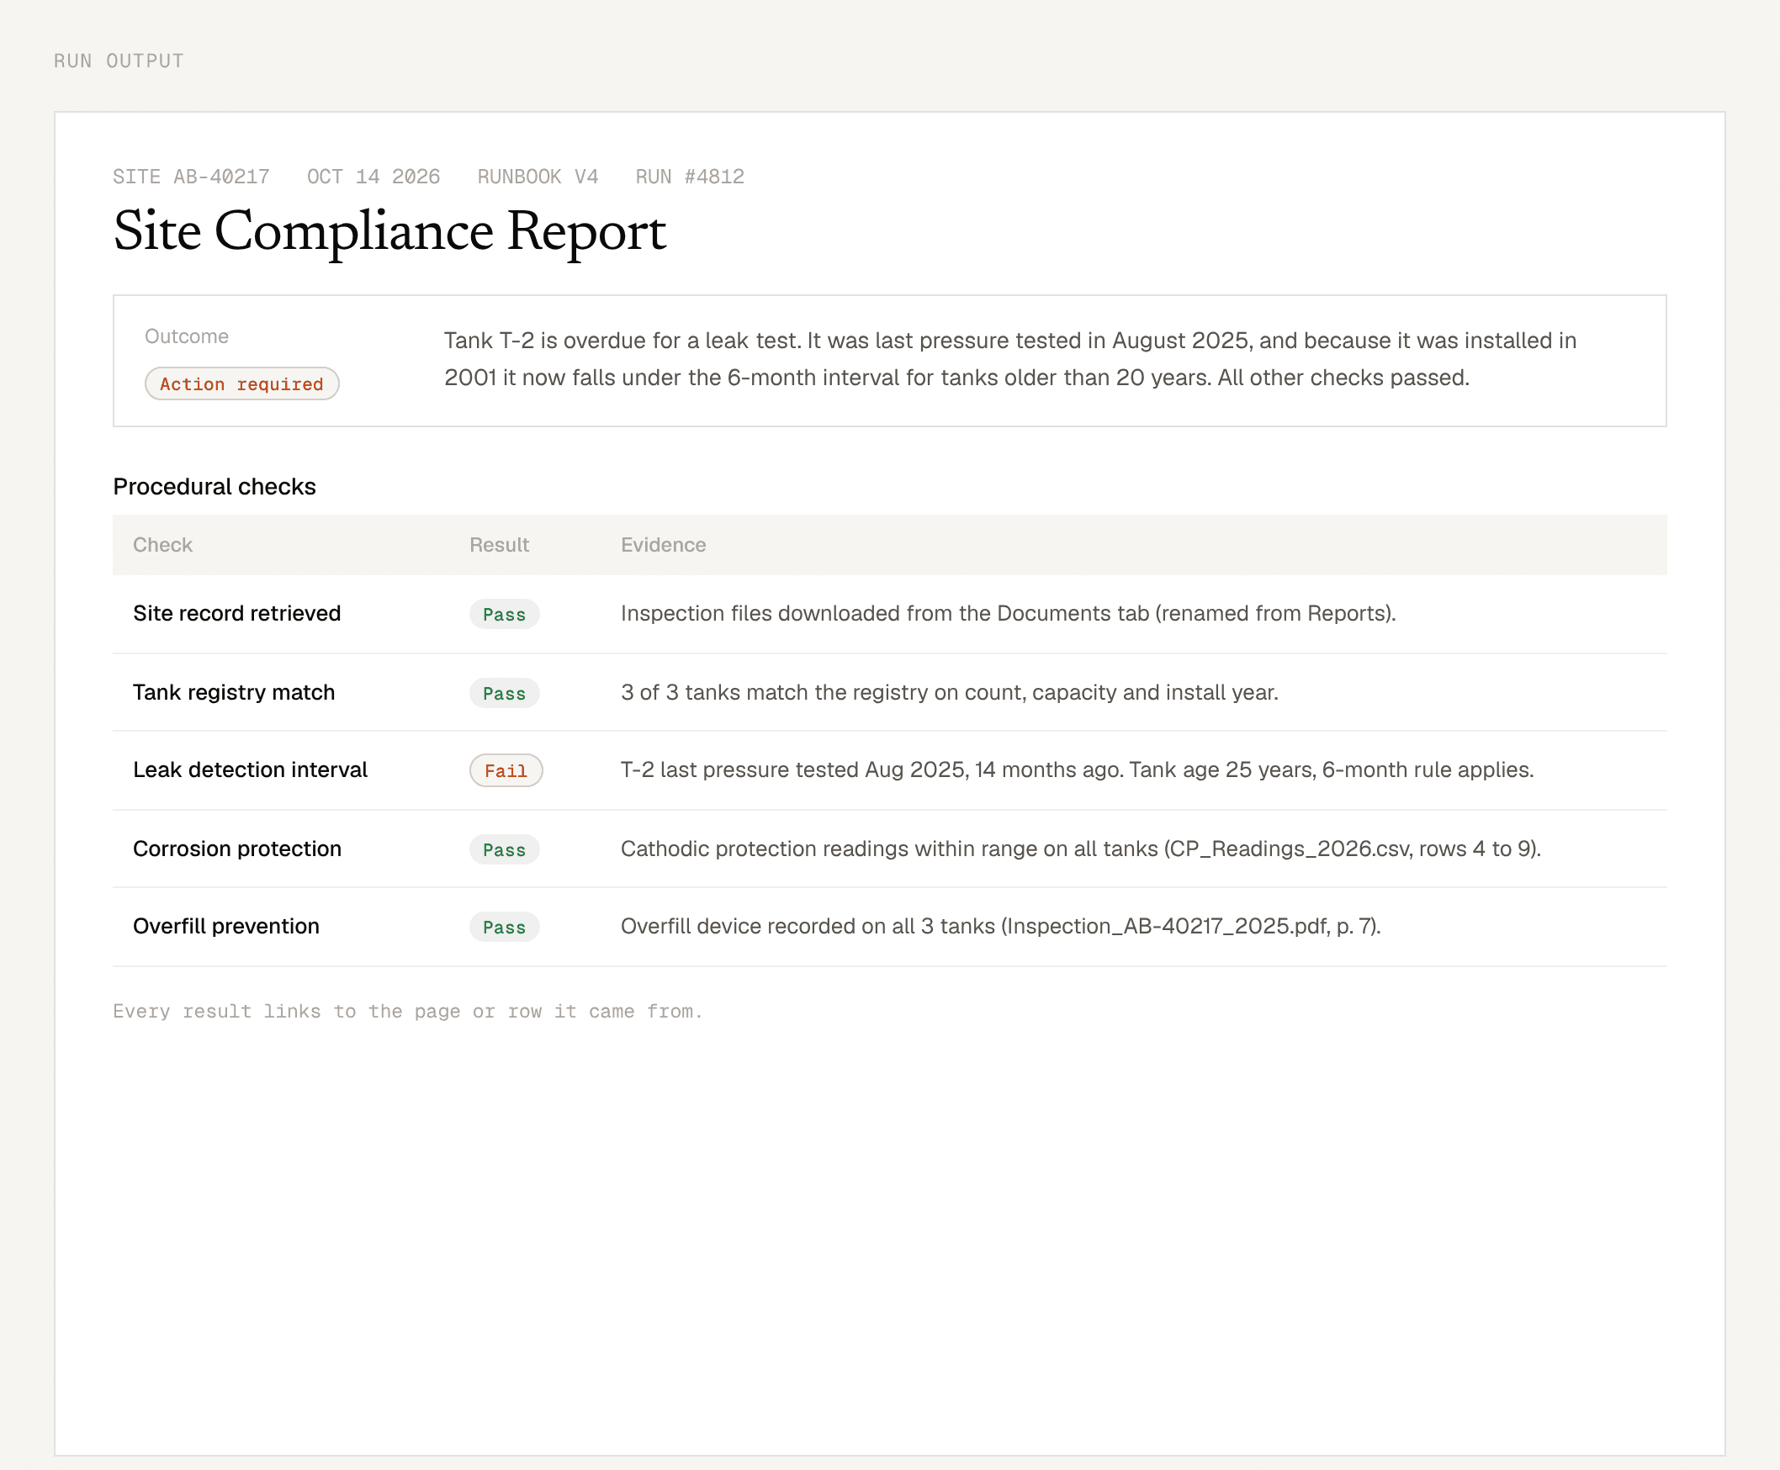Open the '3 of 3 tanks match' evidence
The height and width of the screenshot is (1470, 1780).
[x=949, y=692]
